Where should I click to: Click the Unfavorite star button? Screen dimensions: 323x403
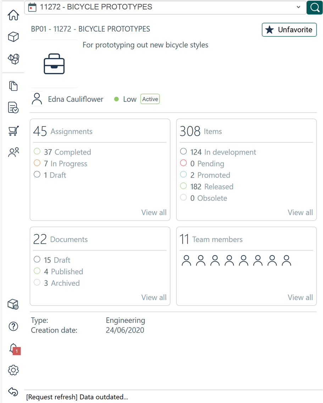(x=289, y=30)
